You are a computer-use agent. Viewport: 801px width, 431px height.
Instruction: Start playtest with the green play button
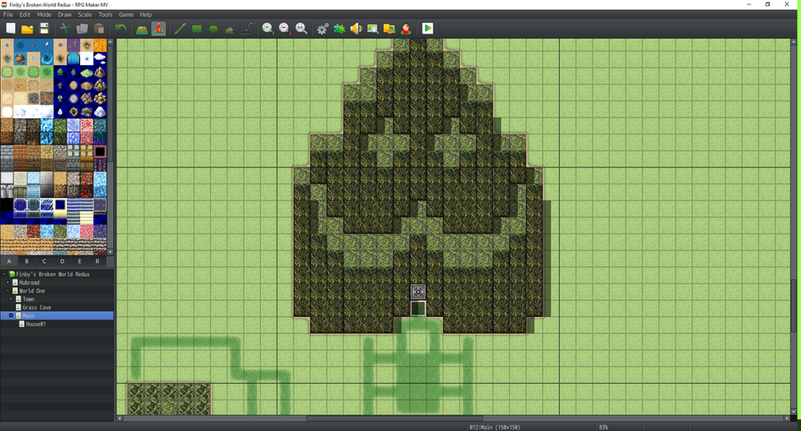tap(427, 28)
